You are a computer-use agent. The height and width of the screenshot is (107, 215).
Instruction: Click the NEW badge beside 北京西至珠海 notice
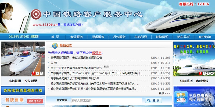pyautogui.click(x=106, y=67)
